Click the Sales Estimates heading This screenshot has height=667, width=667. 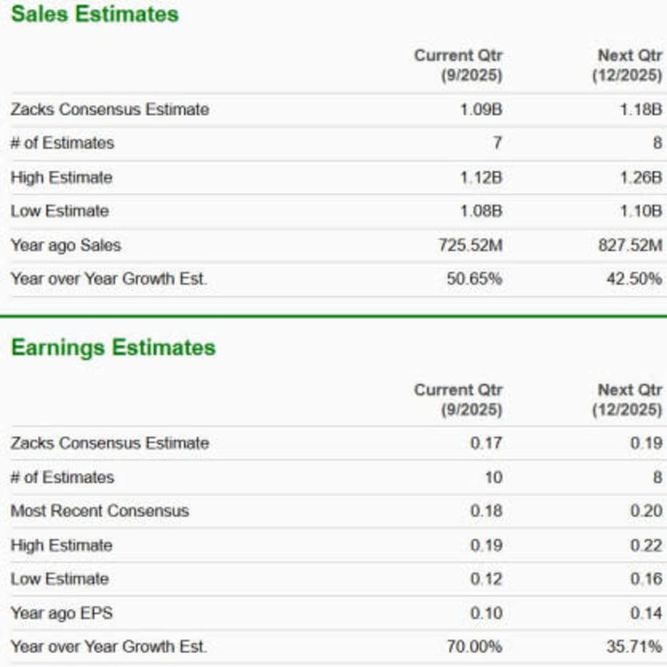pyautogui.click(x=95, y=14)
